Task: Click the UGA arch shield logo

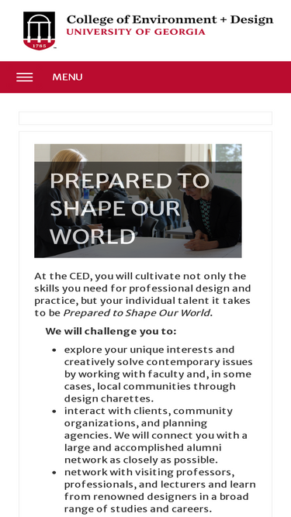Action: click(40, 31)
